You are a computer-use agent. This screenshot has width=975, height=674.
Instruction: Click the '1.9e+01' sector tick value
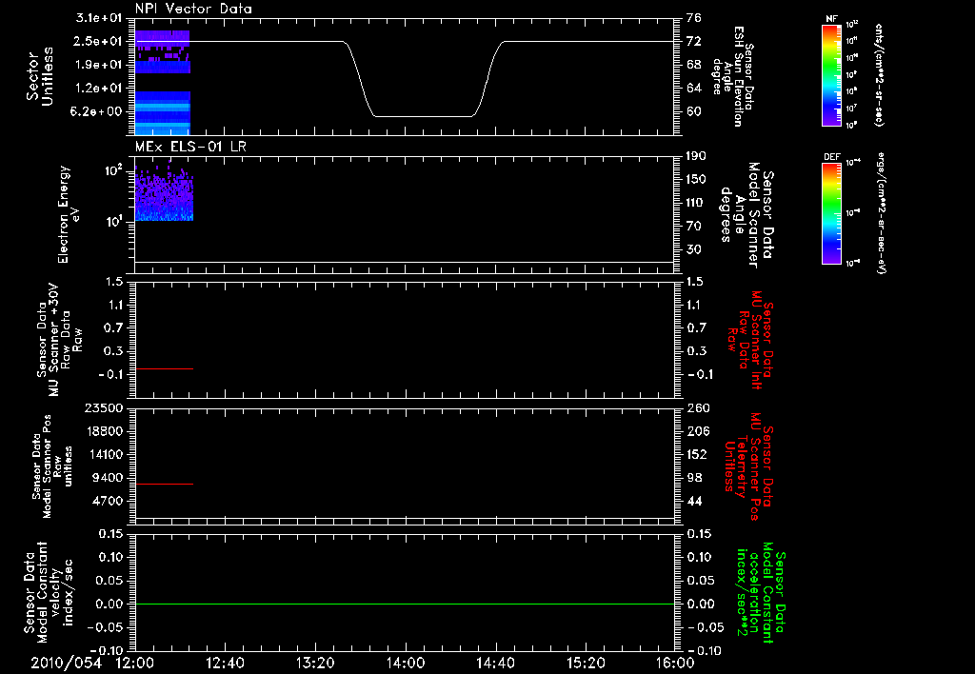click(98, 65)
